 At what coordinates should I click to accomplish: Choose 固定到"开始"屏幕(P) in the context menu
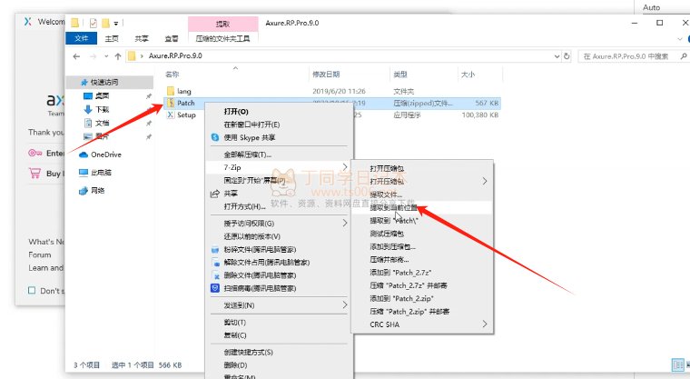tap(254, 180)
